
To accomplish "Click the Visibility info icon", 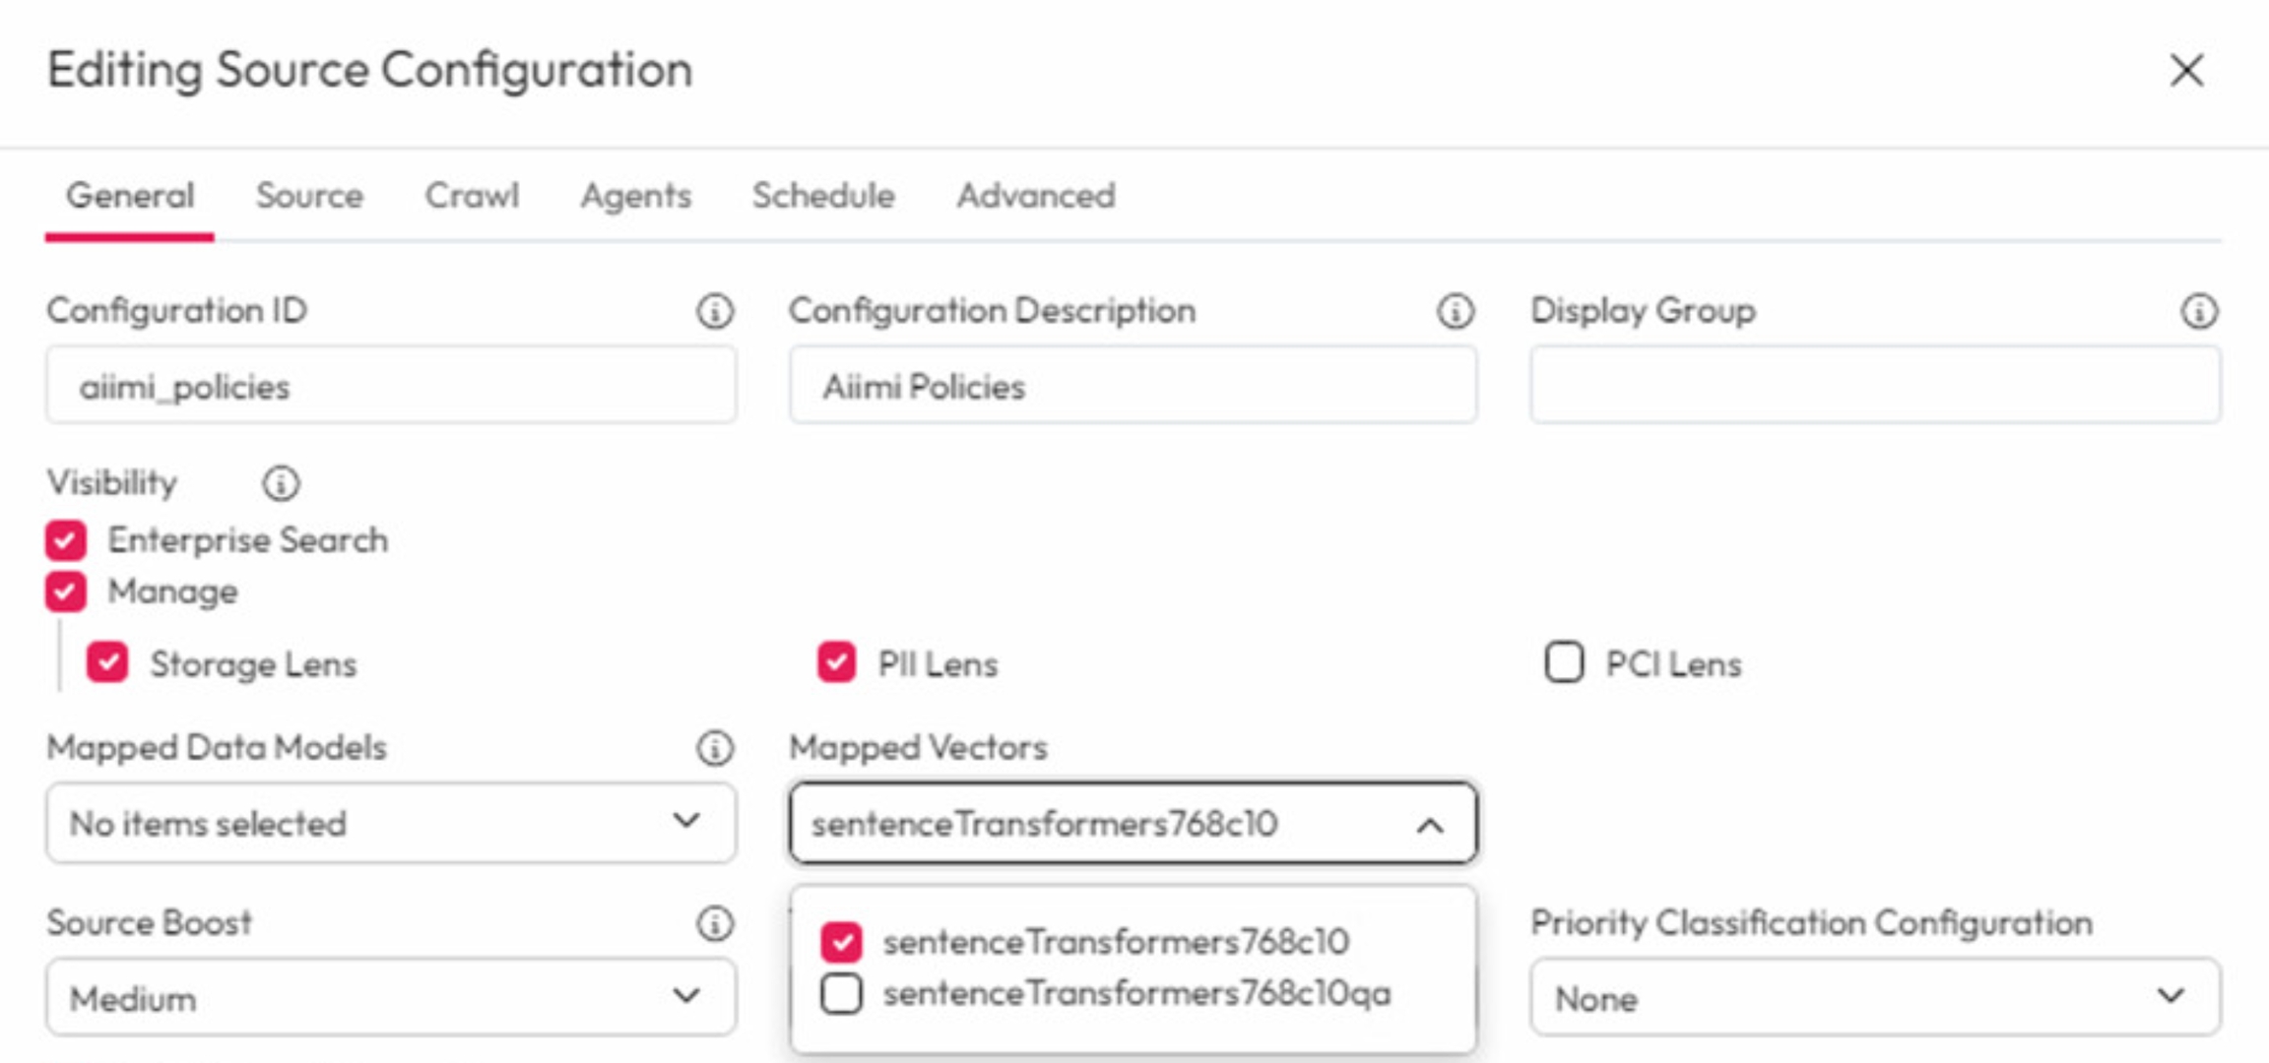I will [x=281, y=483].
